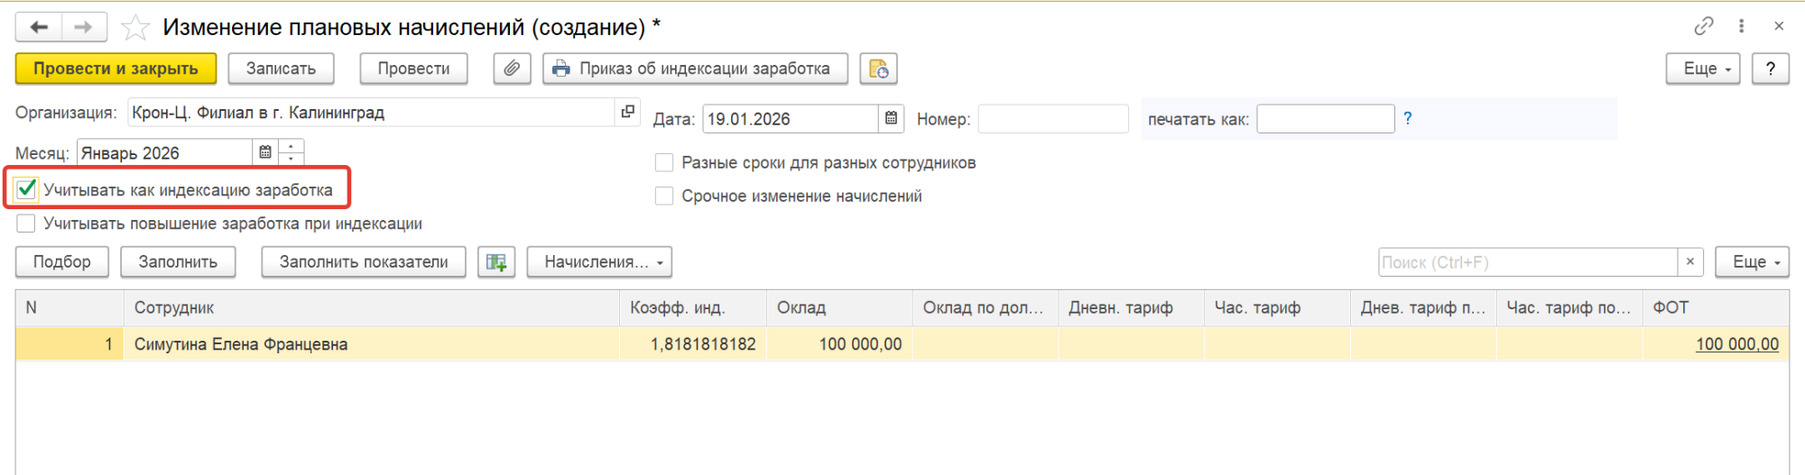This screenshot has height=475, width=1805.
Task: Add document to favorites with star icon
Action: [134, 28]
